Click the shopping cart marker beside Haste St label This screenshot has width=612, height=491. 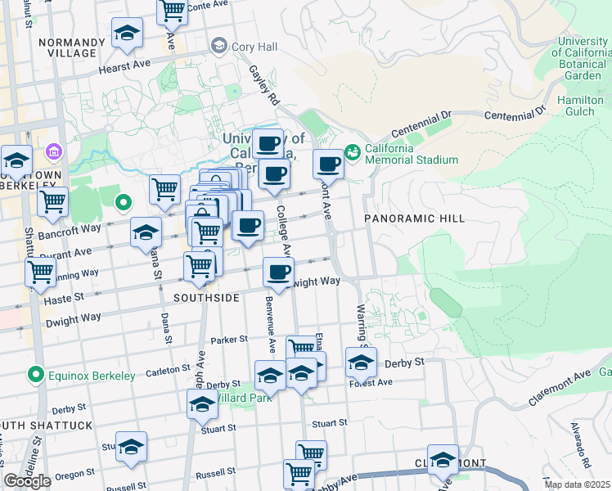(40, 273)
